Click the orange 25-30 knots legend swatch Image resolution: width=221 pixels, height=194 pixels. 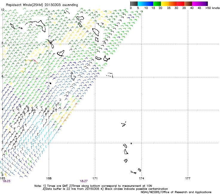tap(173, 4)
